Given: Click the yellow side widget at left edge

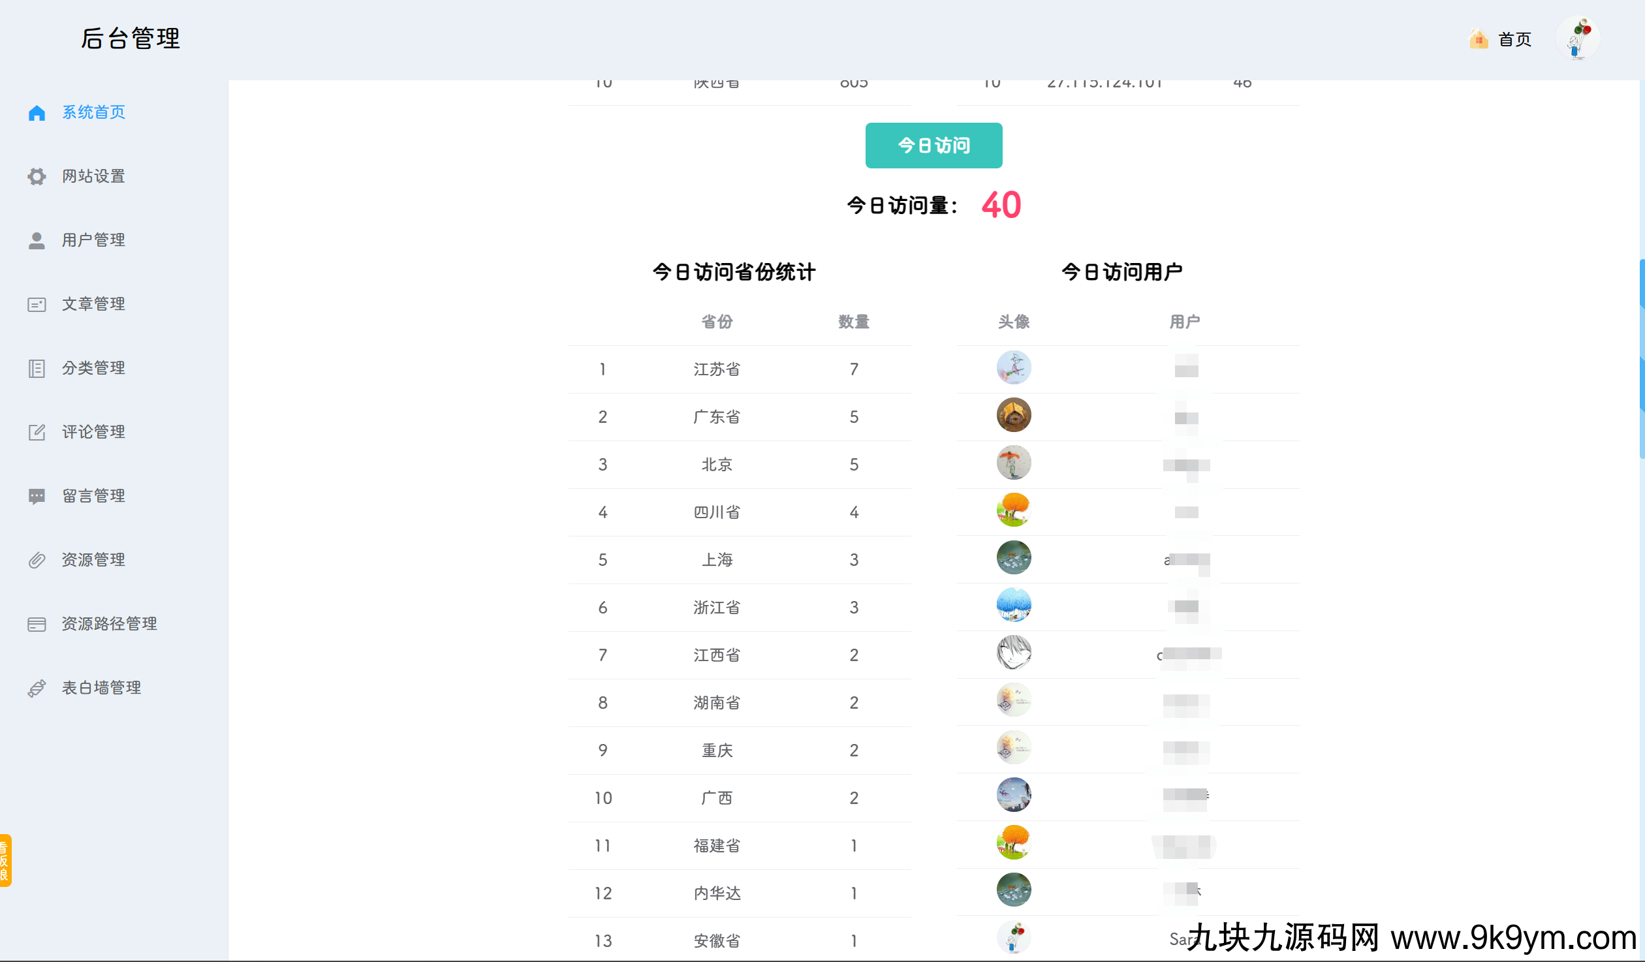Looking at the screenshot, I should coord(5,860).
